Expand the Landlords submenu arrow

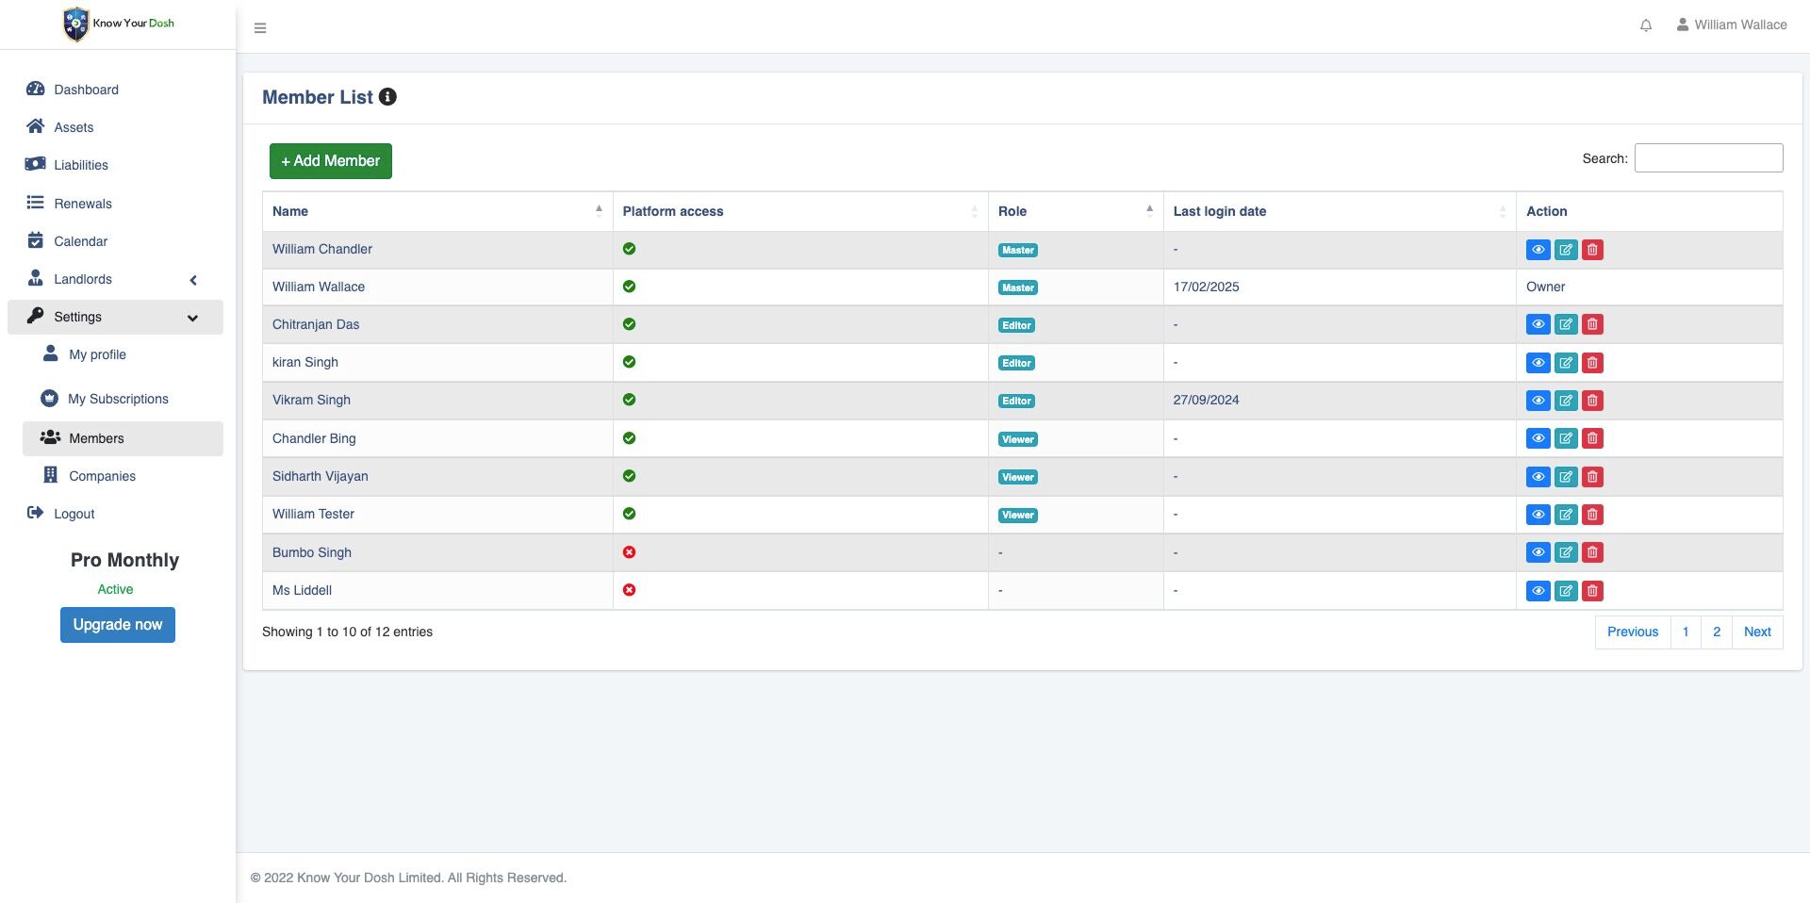(x=193, y=280)
